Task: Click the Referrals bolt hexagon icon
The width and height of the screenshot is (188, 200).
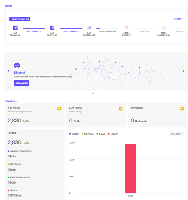Action: tap(182, 109)
